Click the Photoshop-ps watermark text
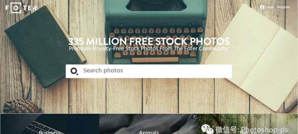This screenshot has height=134, width=298. [265, 130]
